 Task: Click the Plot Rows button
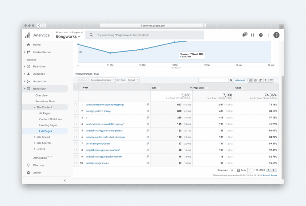click(82, 80)
